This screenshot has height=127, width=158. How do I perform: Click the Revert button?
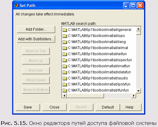(x=81, y=107)
